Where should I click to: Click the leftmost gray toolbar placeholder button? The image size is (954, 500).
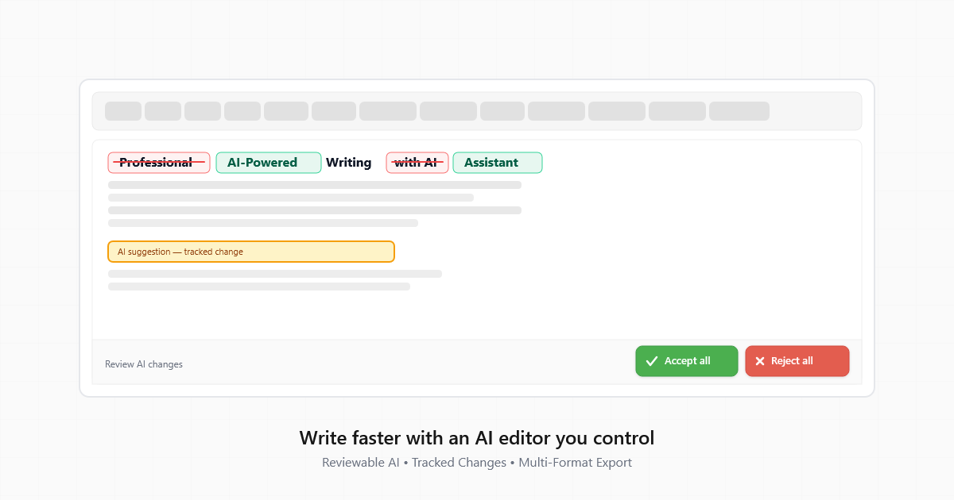pyautogui.click(x=122, y=111)
